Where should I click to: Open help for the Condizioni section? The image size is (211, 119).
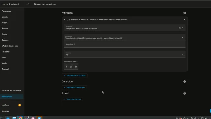pyautogui.click(x=185, y=82)
